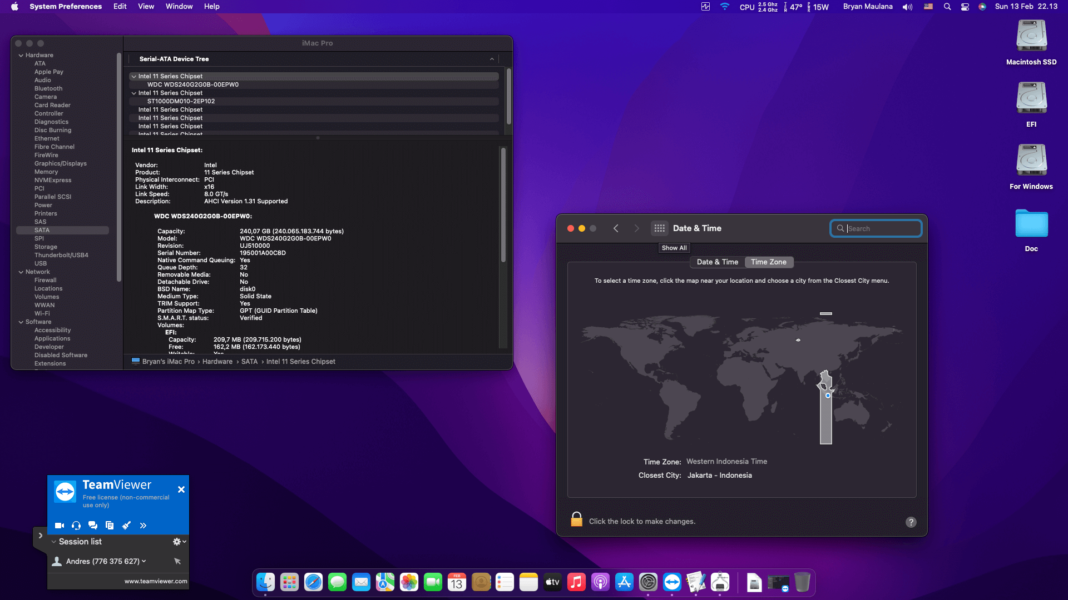This screenshot has width=1068, height=600.
Task: Switch to the Date & Time tab
Action: [x=718, y=262]
